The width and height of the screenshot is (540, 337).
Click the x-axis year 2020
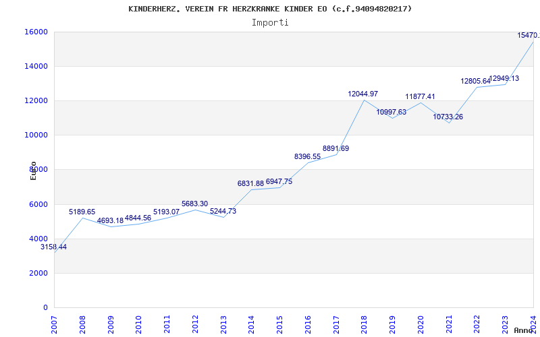pyautogui.click(x=421, y=325)
